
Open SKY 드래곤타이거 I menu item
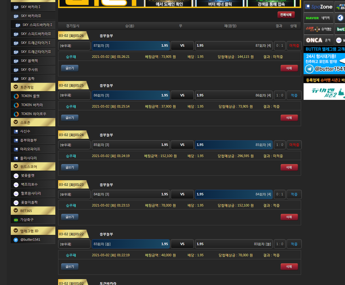tap(35, 43)
